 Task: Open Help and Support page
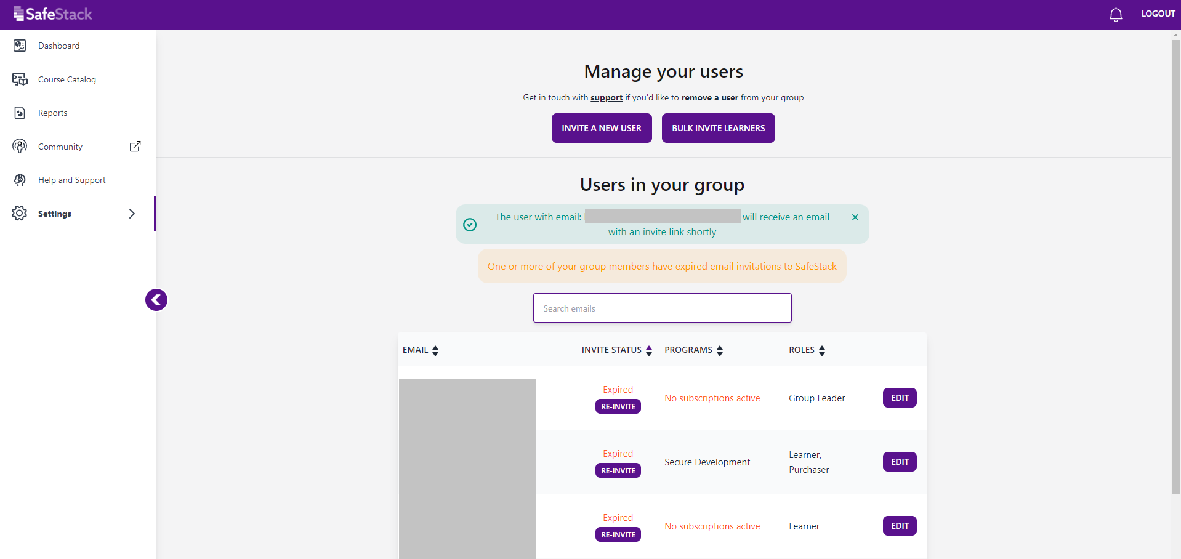pyautogui.click(x=72, y=180)
